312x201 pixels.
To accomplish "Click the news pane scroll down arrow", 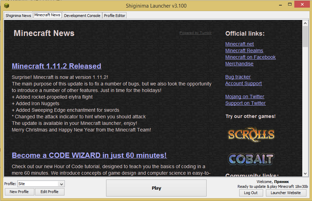I will coord(305,174).
